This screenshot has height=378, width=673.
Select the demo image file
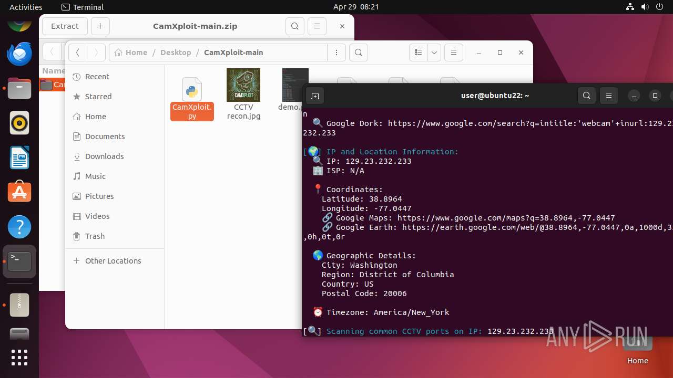click(292, 90)
